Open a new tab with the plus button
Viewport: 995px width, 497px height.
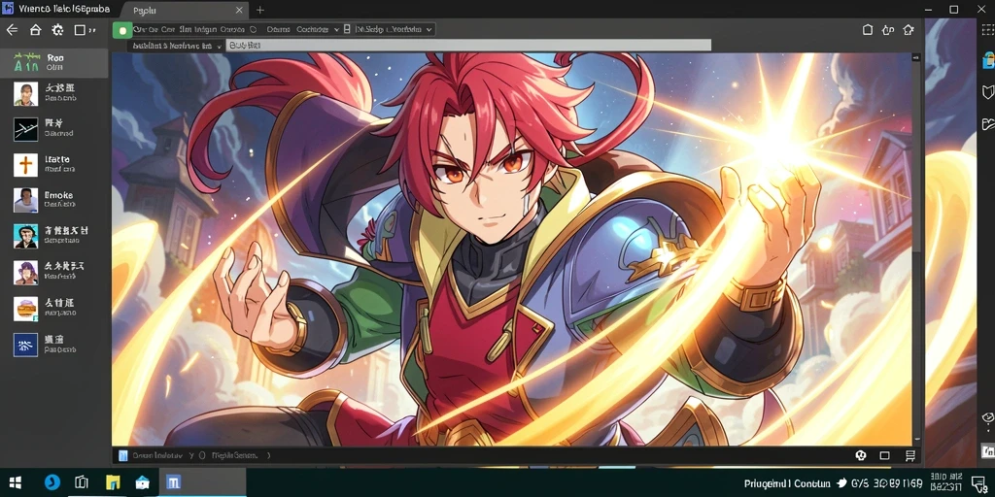tap(260, 10)
